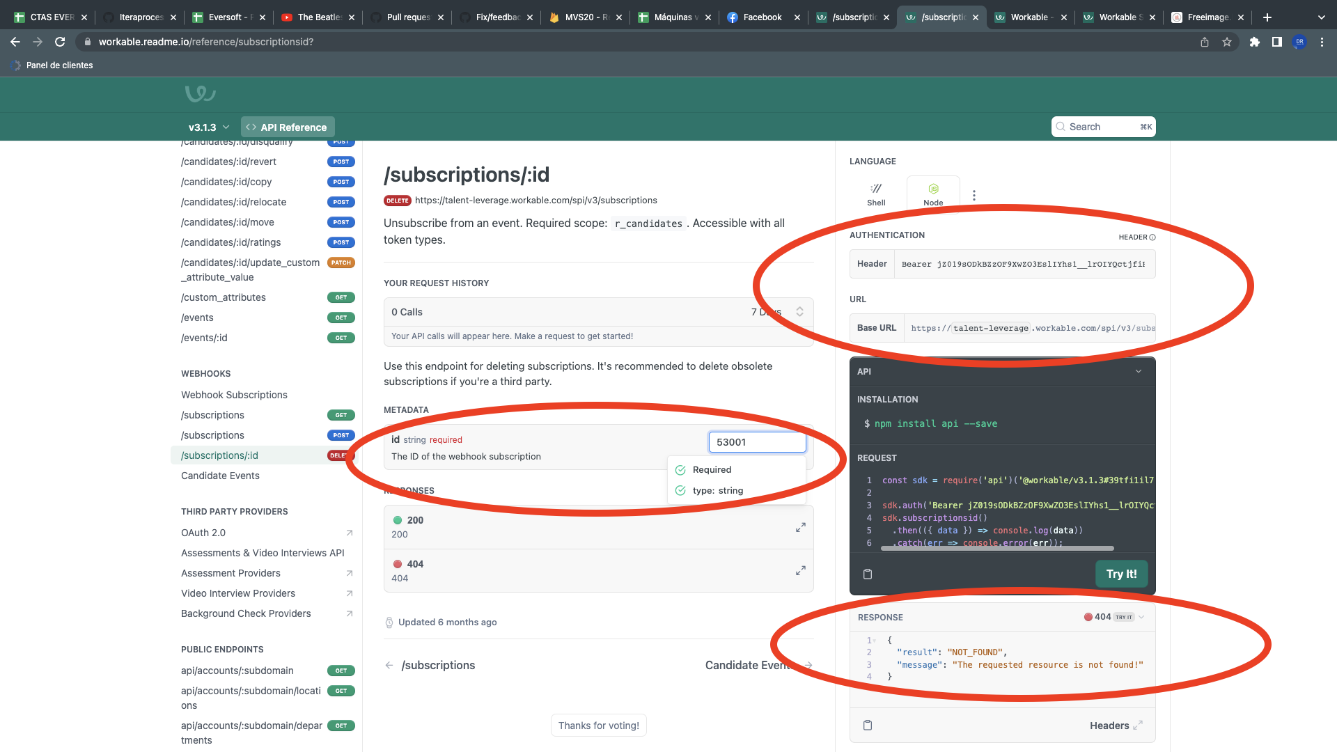
Task: Go forward in browser history
Action: (x=38, y=42)
